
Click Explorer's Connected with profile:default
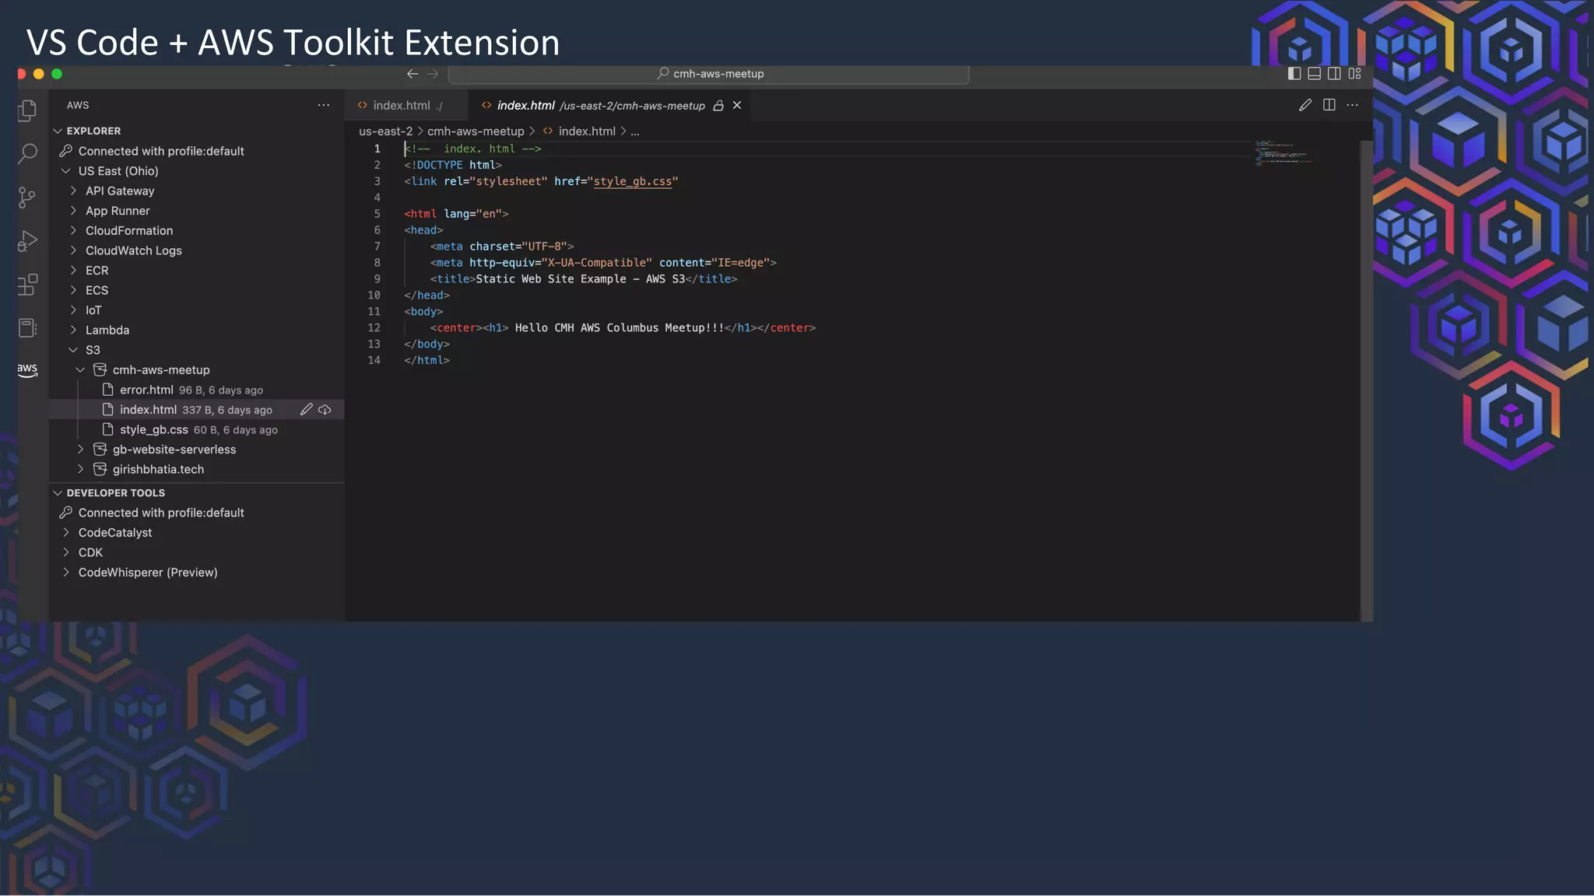click(x=161, y=151)
